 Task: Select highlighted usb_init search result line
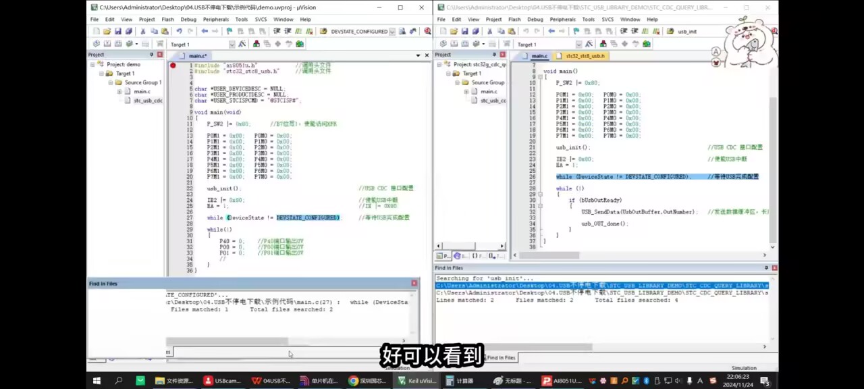(601, 286)
